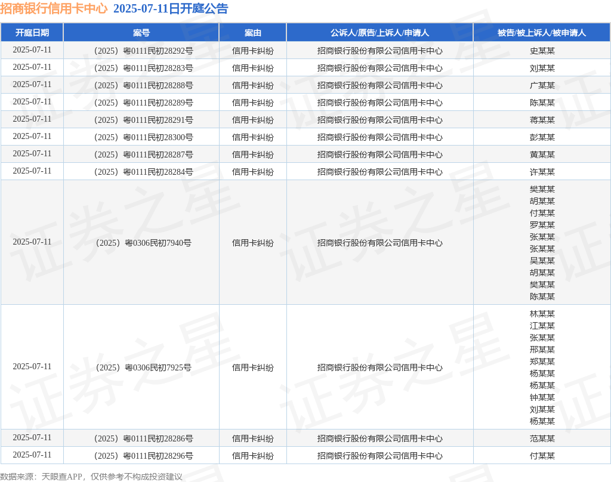This screenshot has width=611, height=482.
Task: Click defendant name 许某某
Action: click(542, 172)
